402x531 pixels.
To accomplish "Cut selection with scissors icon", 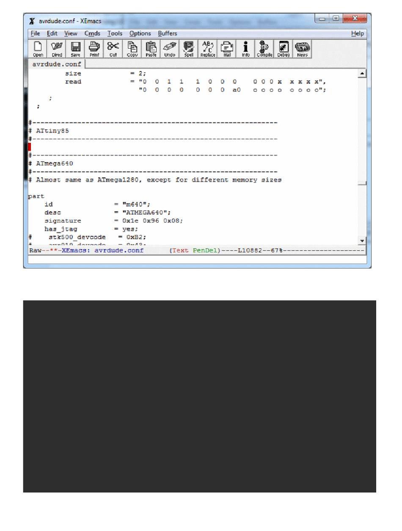I will tap(113, 49).
